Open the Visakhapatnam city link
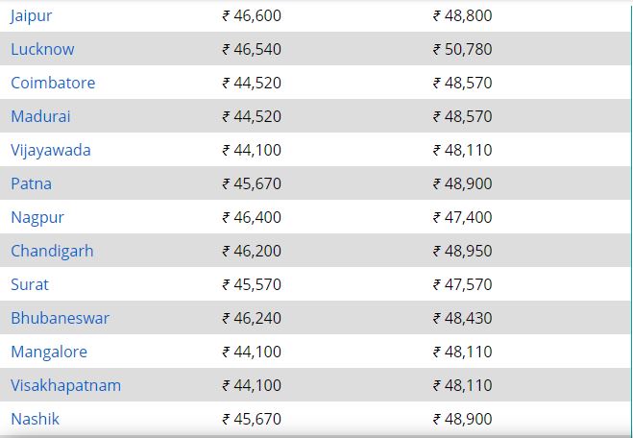 click(66, 386)
